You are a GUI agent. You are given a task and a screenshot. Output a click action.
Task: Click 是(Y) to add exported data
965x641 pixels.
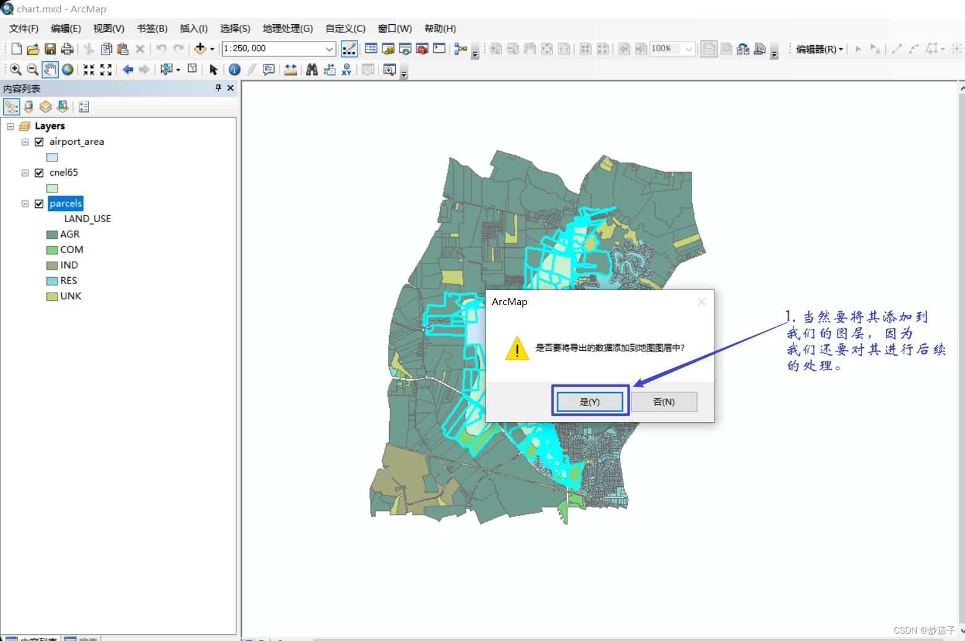tap(590, 401)
